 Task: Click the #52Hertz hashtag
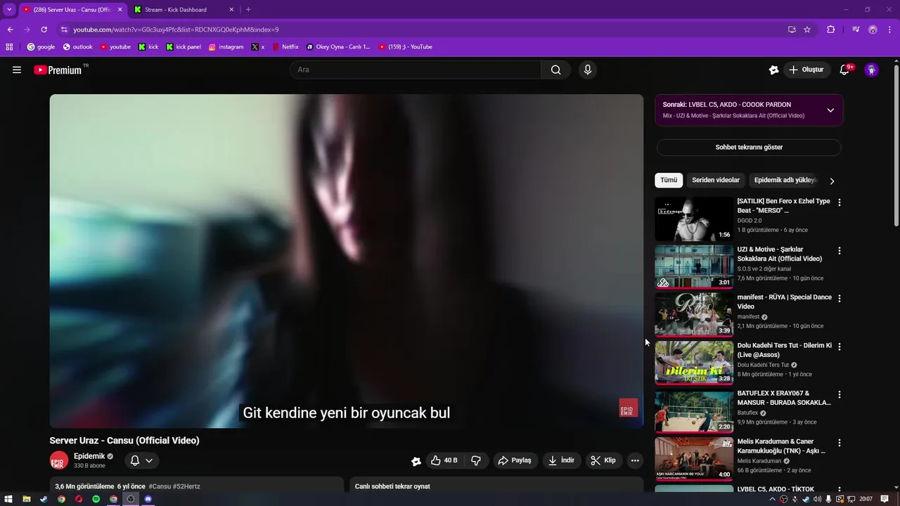(x=187, y=486)
